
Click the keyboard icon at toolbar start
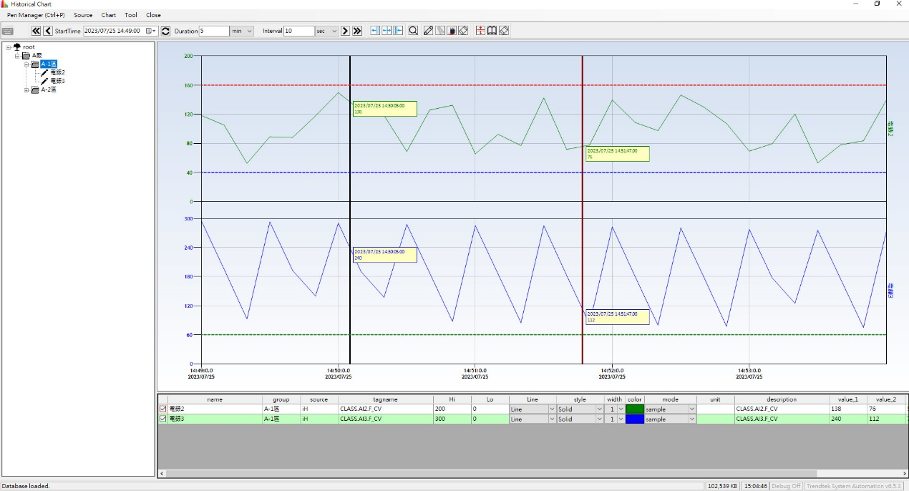click(8, 31)
